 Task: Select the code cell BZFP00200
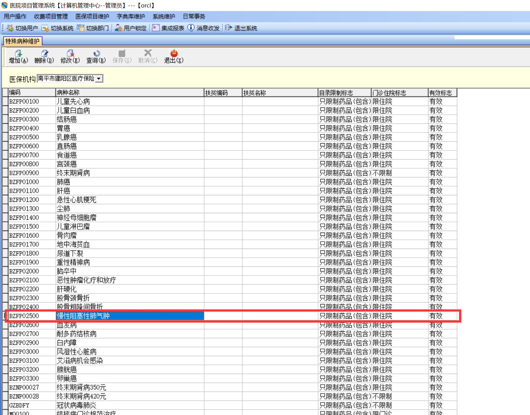[32, 111]
